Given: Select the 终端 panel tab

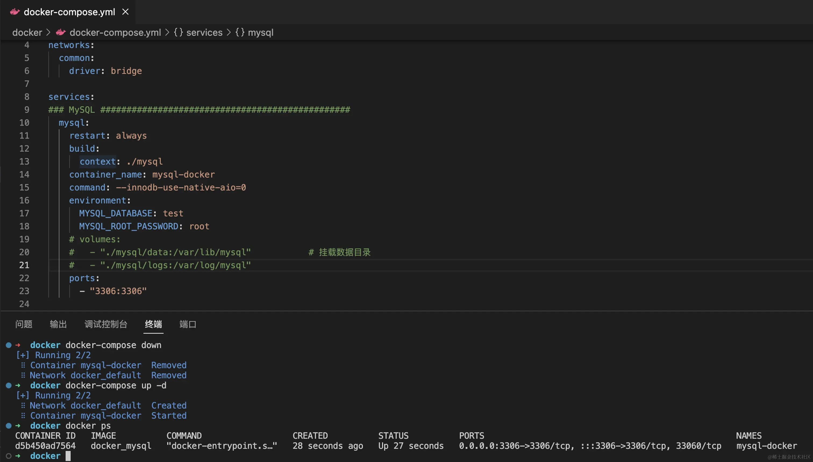Looking at the screenshot, I should (x=154, y=324).
